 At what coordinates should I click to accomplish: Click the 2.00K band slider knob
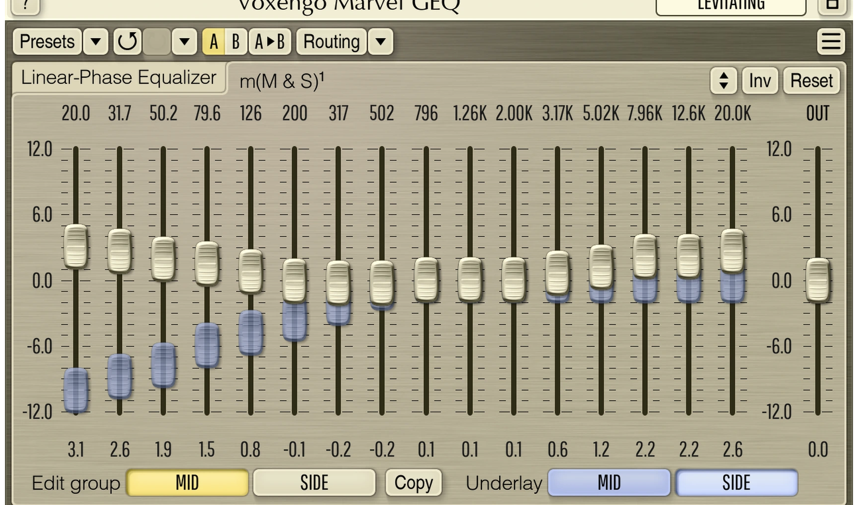(514, 279)
